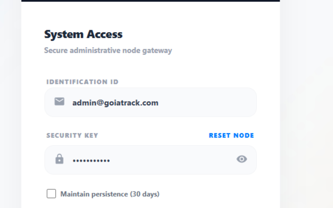
Task: Click the dark bar atop the card
Action: click(x=151, y=1)
